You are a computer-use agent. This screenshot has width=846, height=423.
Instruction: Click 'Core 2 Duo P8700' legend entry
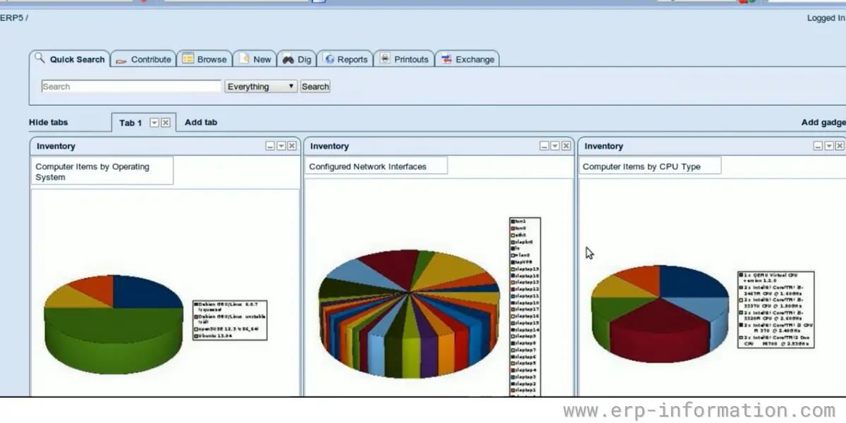(775, 341)
